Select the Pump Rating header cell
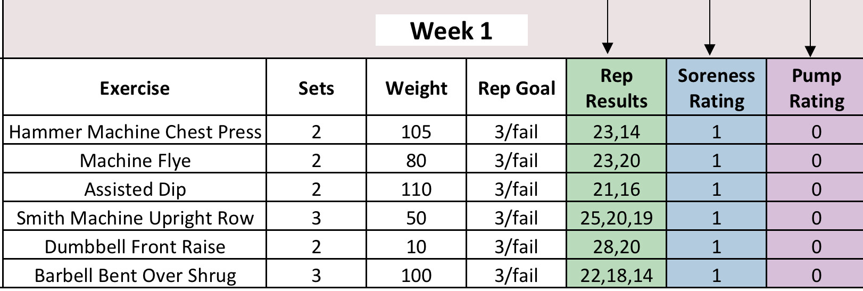Image resolution: width=863 pixels, height=291 pixels. 816,88
